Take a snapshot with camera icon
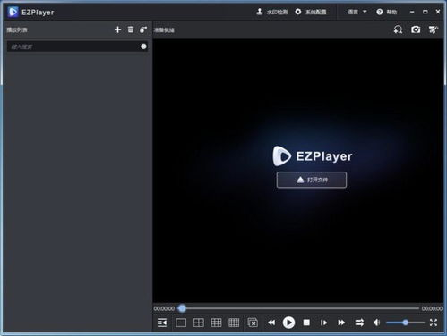447x336 pixels. click(x=416, y=29)
